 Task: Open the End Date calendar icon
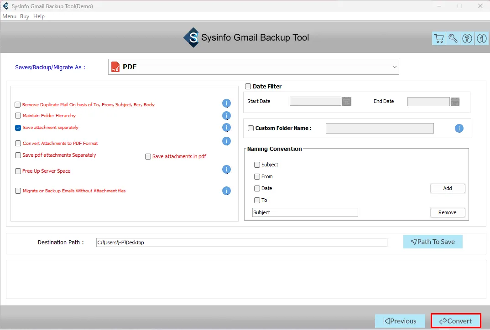455,102
